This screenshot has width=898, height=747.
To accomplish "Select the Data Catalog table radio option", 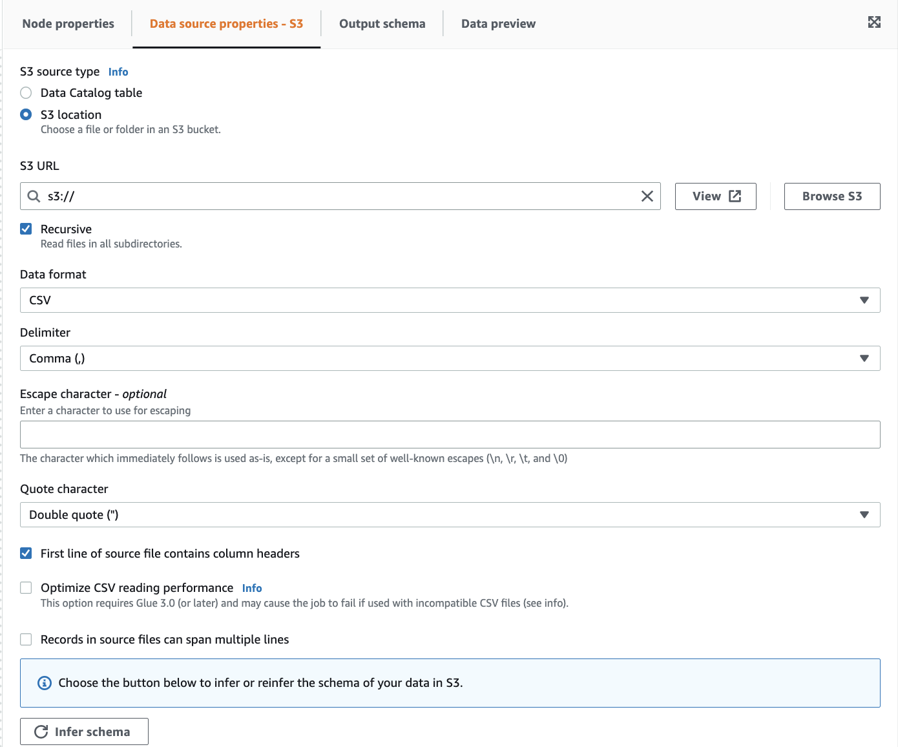I will pyautogui.click(x=26, y=93).
